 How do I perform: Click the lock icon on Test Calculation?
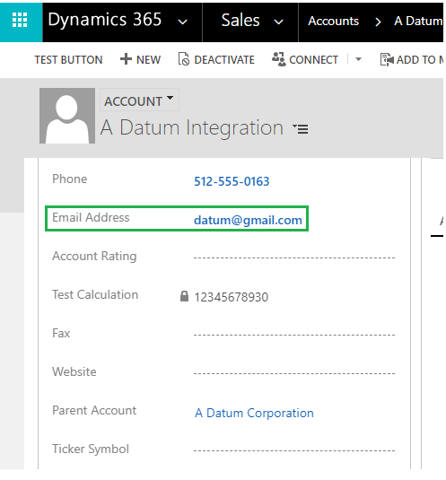click(x=184, y=296)
